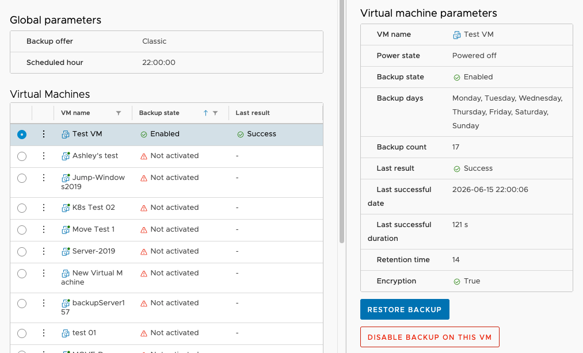Image resolution: width=583 pixels, height=353 pixels.
Task: Click Not activated in the test 01 row
Action: (x=174, y=333)
